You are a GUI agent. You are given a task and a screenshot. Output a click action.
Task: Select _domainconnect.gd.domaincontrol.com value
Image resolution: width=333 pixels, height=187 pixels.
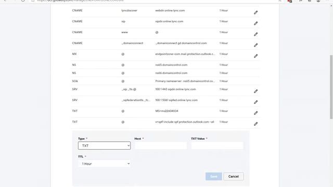pos(181,43)
